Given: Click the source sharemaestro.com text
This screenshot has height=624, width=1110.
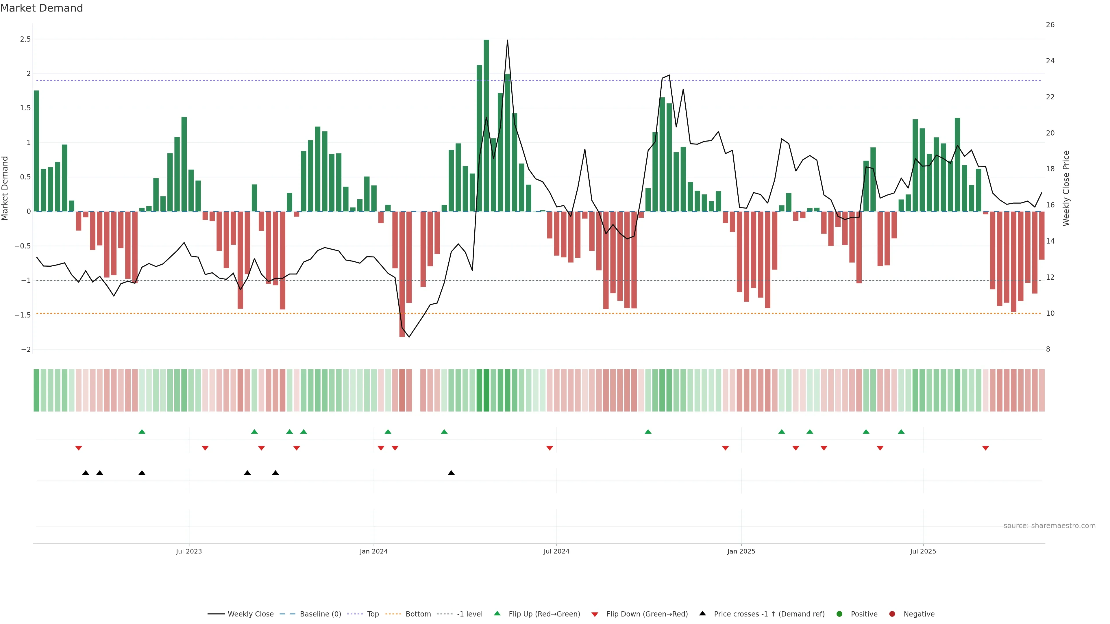Looking at the screenshot, I should coord(1049,526).
